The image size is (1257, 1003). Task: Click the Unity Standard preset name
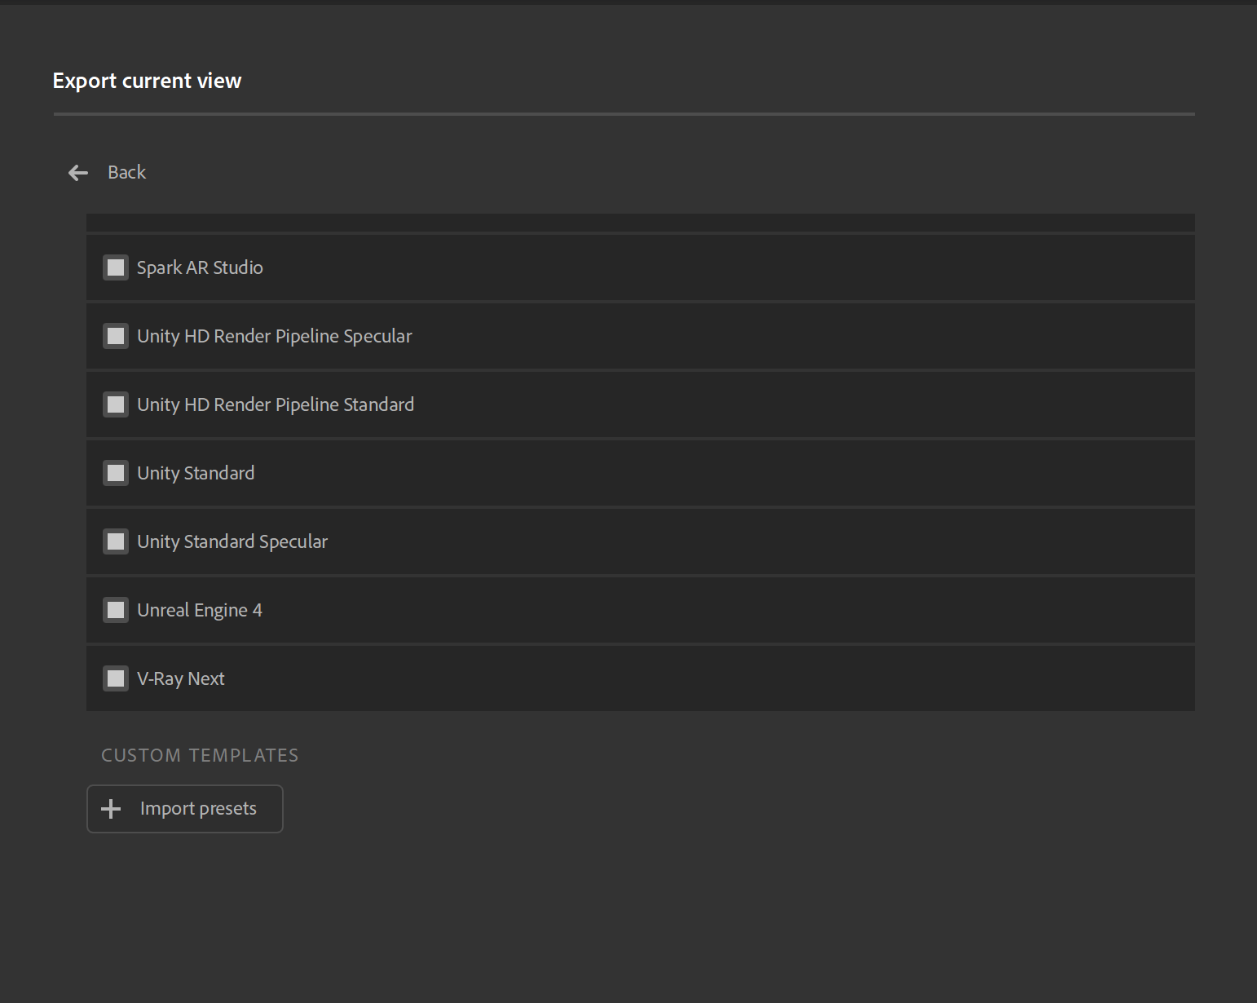196,473
